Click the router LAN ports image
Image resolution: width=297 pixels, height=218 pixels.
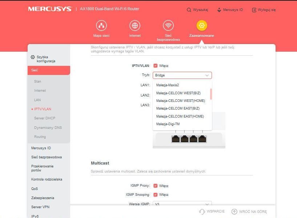189,139
